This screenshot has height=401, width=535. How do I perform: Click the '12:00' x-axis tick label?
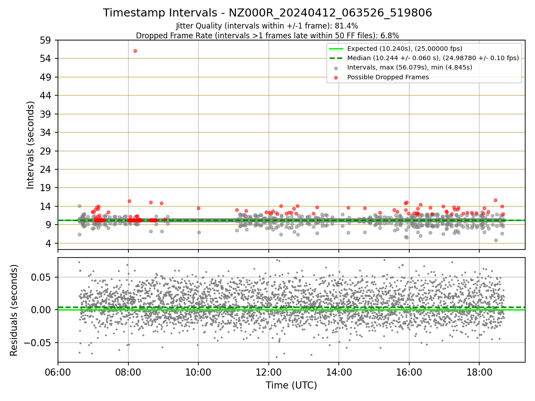(x=269, y=372)
